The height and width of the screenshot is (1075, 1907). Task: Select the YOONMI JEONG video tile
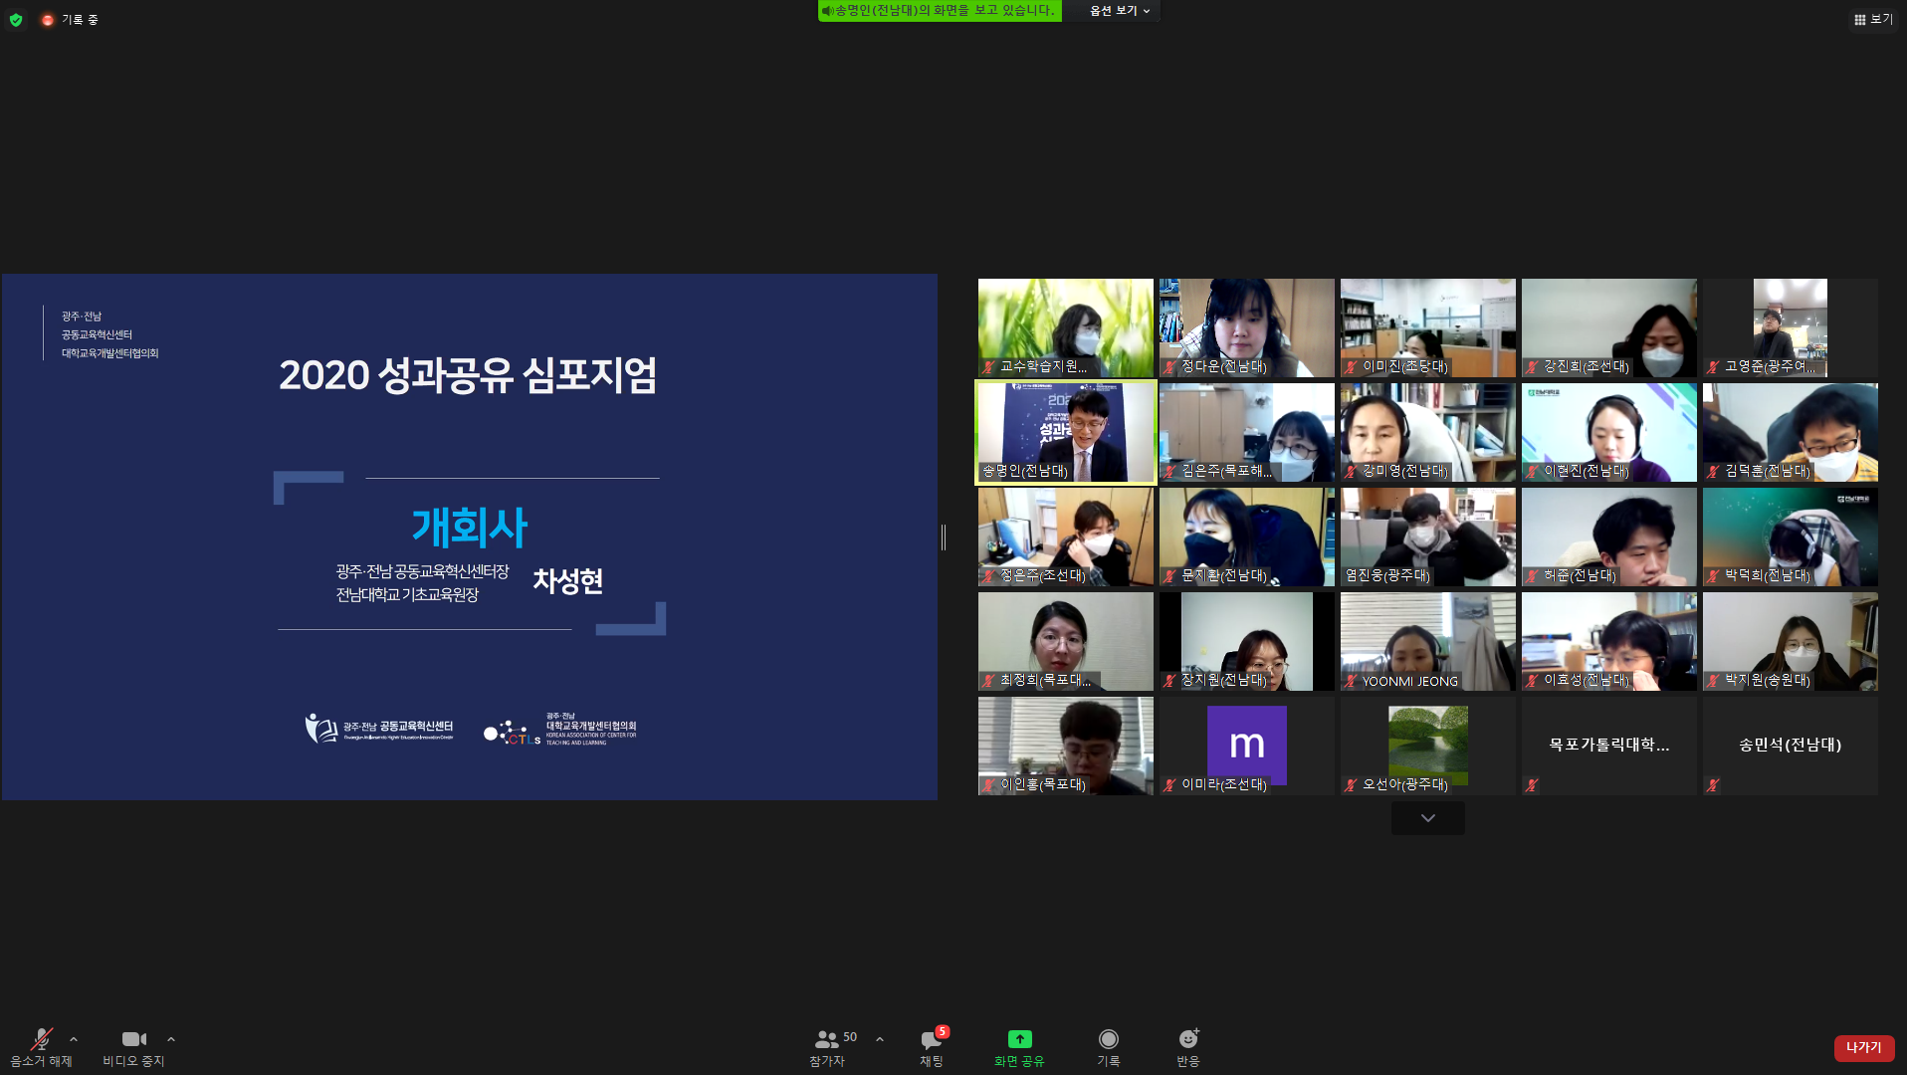[1427, 641]
